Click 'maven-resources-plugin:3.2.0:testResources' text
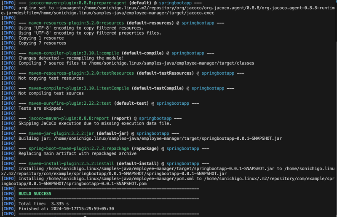 81,73
